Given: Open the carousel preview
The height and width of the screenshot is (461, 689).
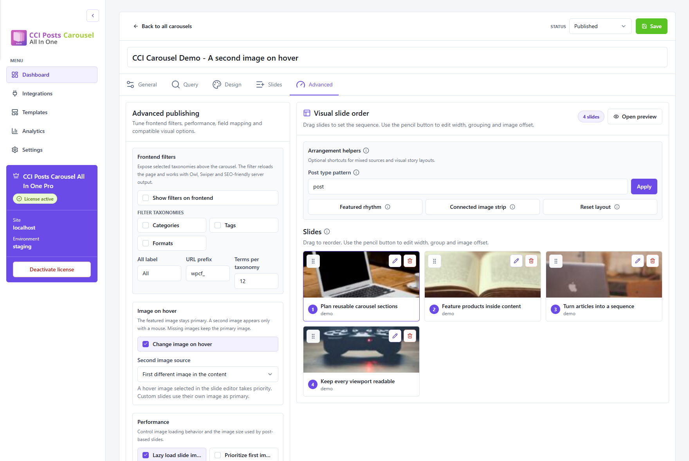Looking at the screenshot, I should pos(635,117).
